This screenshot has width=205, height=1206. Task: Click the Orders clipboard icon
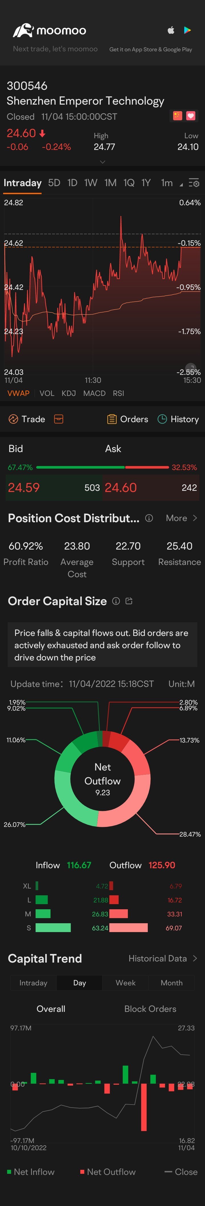pyautogui.click(x=111, y=419)
